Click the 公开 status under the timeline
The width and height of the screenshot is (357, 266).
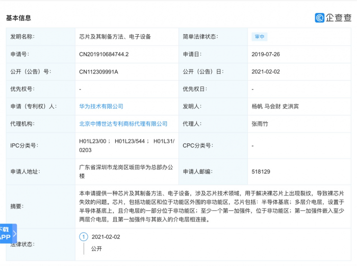[96, 249]
